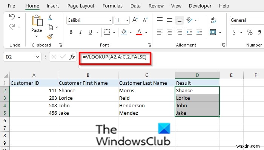Expand font color dropdown arrow
This screenshot has width=264, height=150.
point(146,32)
